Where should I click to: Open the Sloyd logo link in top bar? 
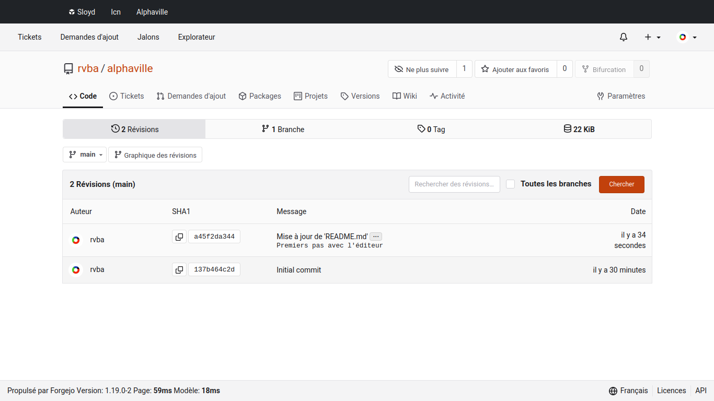[x=82, y=11]
